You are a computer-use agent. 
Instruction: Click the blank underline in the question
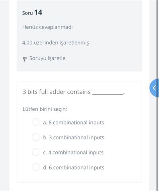click(108, 94)
